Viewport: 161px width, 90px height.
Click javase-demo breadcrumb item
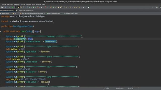(5, 13)
